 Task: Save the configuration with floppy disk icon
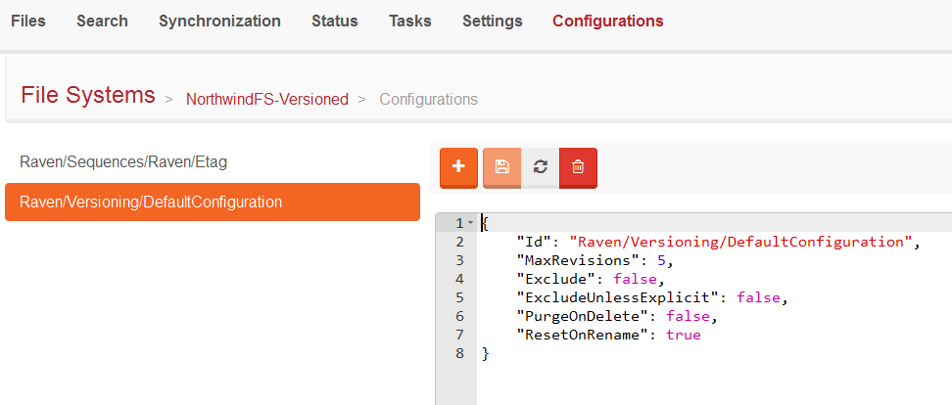pyautogui.click(x=502, y=168)
